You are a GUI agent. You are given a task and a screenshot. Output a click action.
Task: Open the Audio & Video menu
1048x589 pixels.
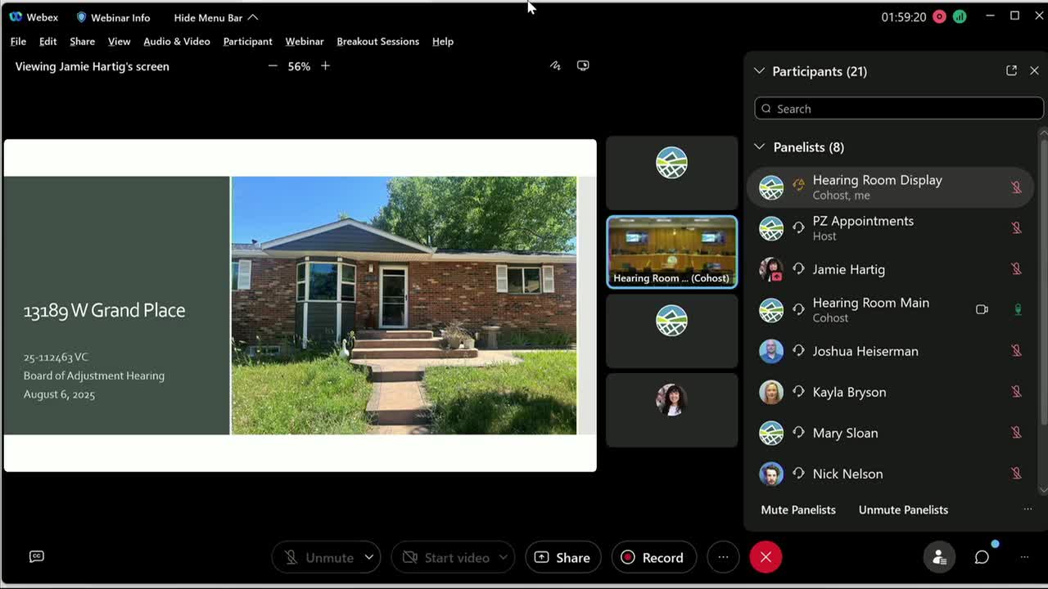point(177,41)
